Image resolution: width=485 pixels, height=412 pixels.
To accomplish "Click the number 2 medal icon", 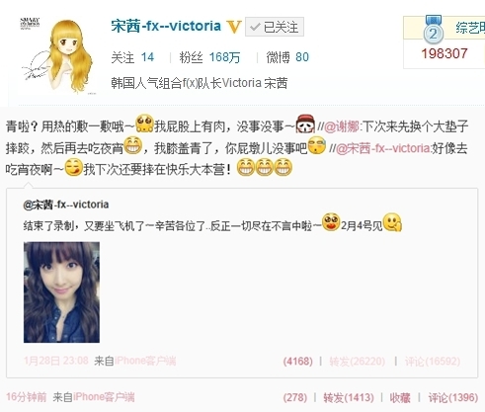I will (x=433, y=30).
